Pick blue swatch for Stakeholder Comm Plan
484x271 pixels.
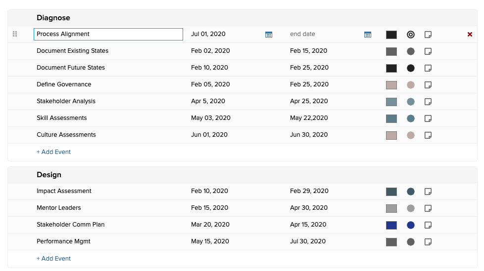(391, 226)
